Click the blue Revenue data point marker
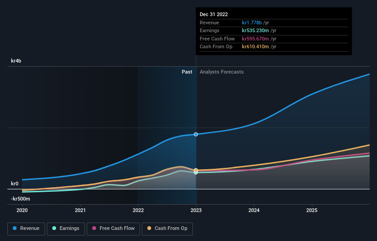The width and height of the screenshot is (377, 241). click(x=196, y=134)
